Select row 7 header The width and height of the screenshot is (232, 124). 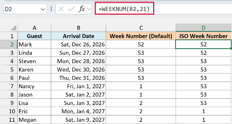click(9, 86)
